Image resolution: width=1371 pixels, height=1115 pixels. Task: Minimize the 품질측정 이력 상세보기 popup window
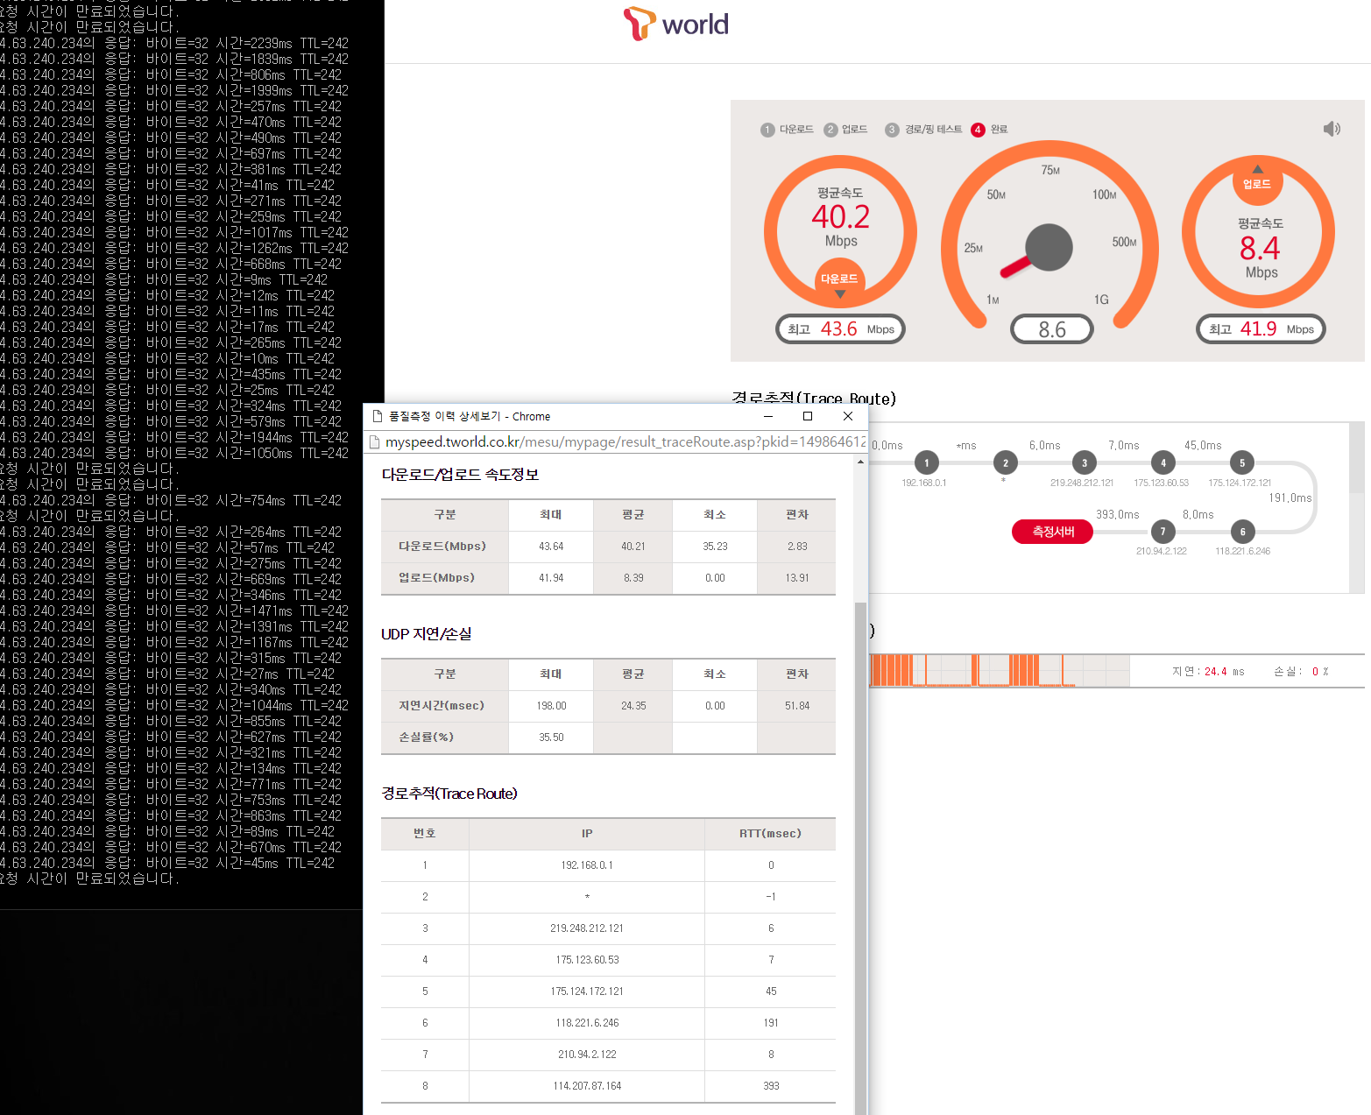[767, 416]
